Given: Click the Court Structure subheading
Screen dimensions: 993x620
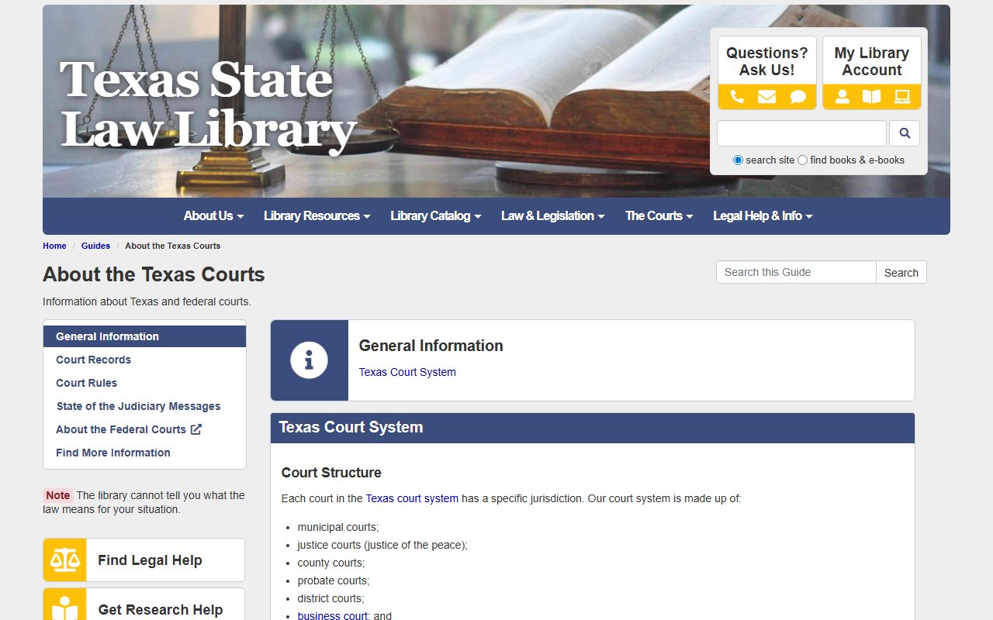Looking at the screenshot, I should click(331, 473).
